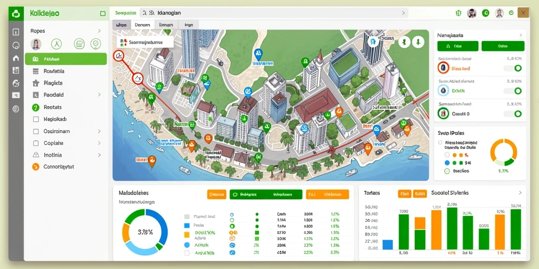
Task: Click the green globe icon in the top bar
Action: [x=458, y=13]
